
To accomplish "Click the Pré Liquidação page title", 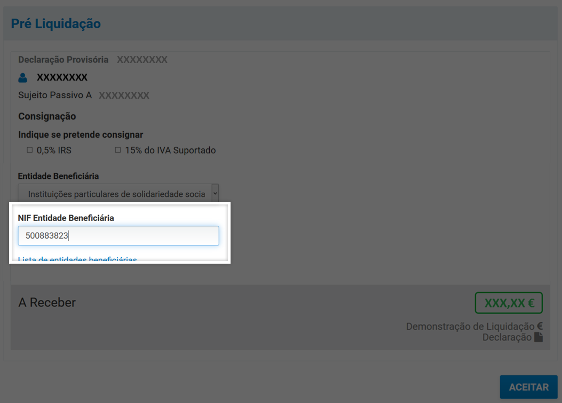I will 56,23.
